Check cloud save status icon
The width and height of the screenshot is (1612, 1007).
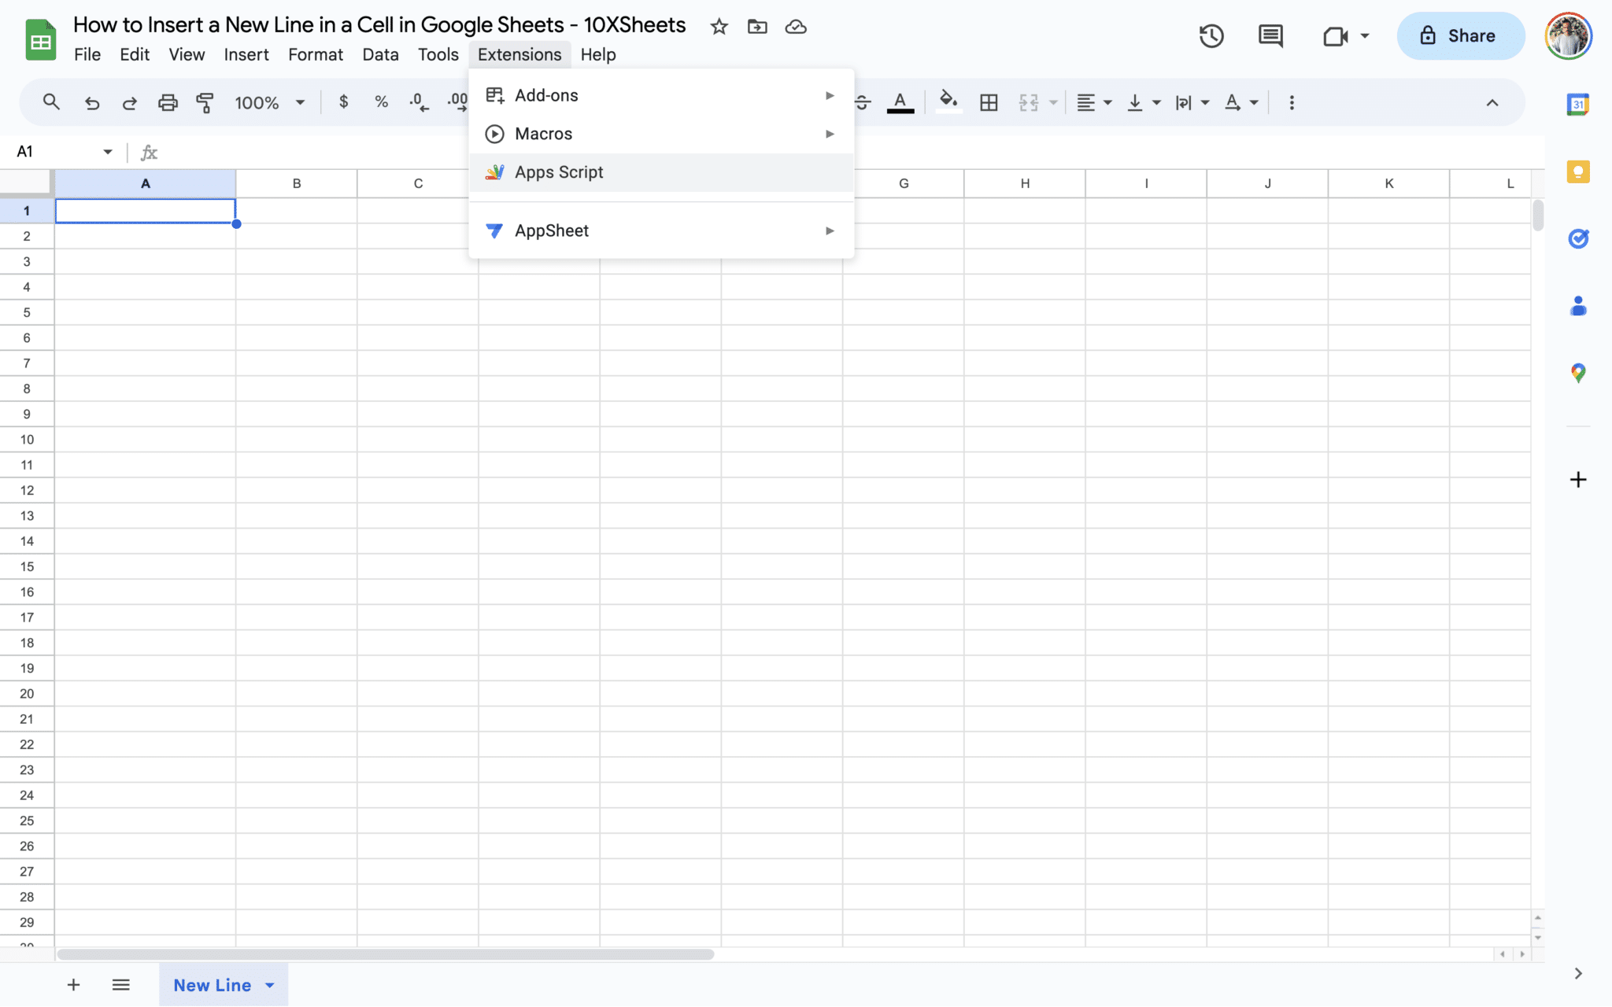click(x=796, y=27)
